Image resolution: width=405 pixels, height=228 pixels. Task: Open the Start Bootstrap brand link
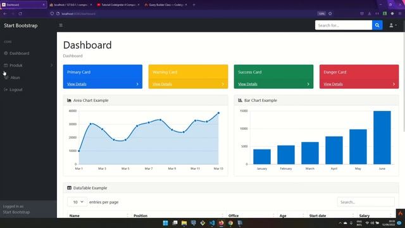pos(21,25)
